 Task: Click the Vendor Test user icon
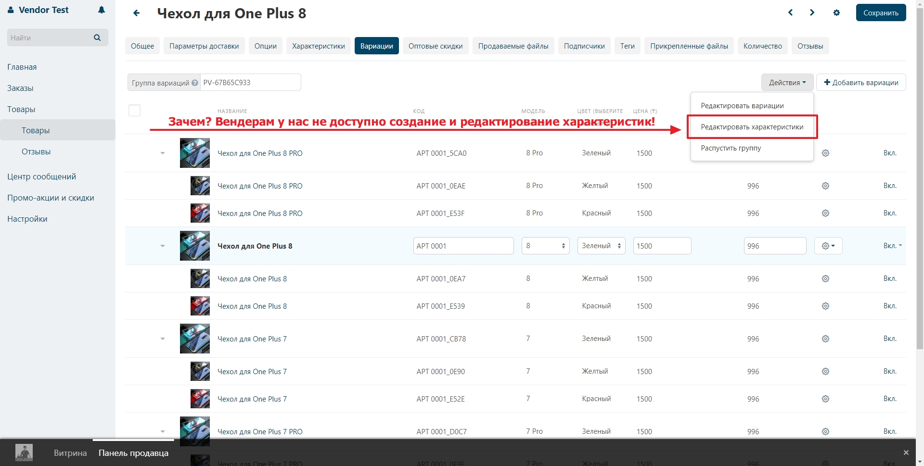click(x=11, y=10)
